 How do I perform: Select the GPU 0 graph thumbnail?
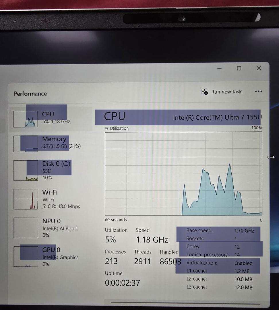tap(26, 256)
